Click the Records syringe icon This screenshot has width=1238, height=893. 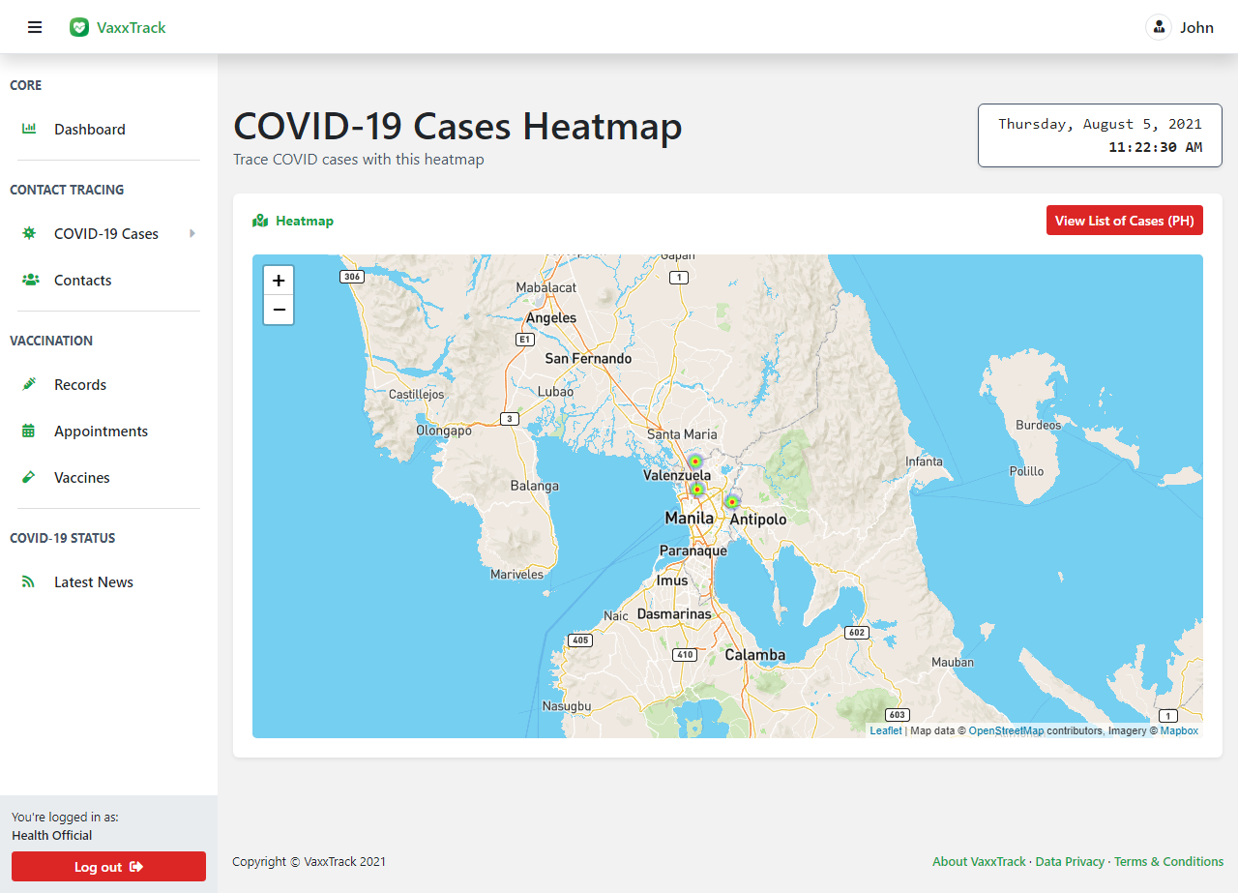point(29,384)
